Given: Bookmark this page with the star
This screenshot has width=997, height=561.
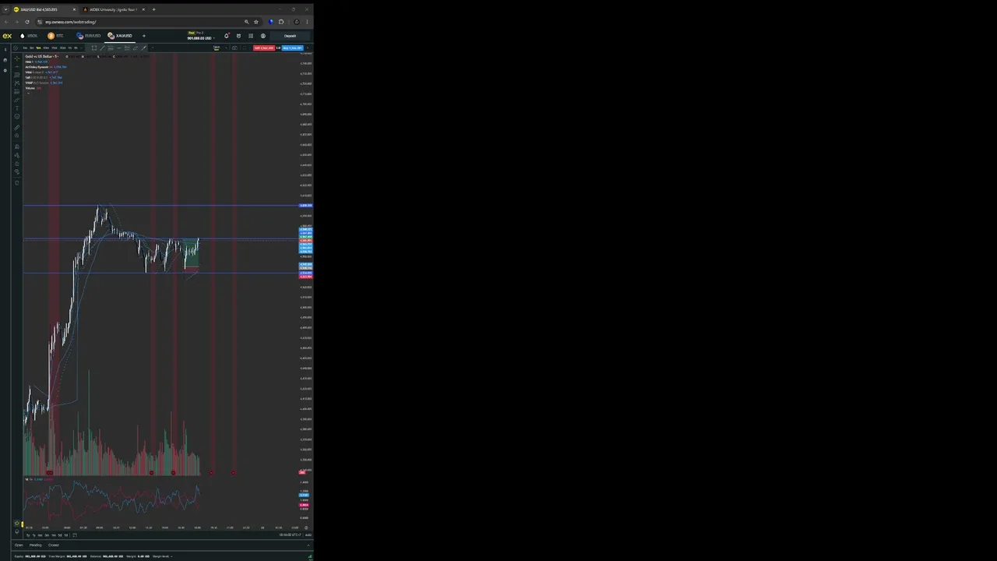Looking at the screenshot, I should (256, 22).
